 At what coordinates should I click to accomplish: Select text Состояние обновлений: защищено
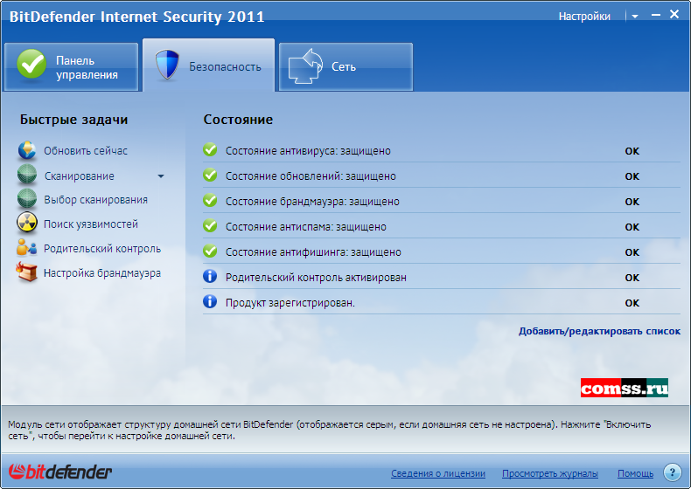coord(311,176)
